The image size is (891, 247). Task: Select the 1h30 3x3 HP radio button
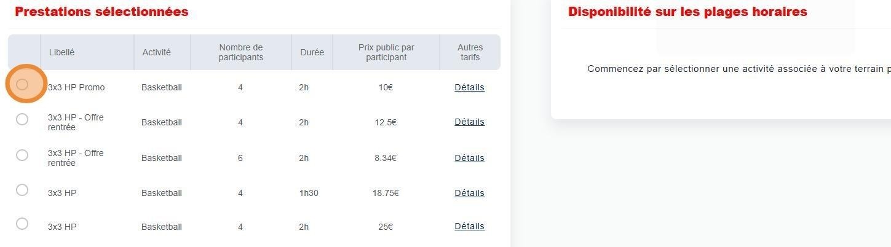[x=22, y=190]
